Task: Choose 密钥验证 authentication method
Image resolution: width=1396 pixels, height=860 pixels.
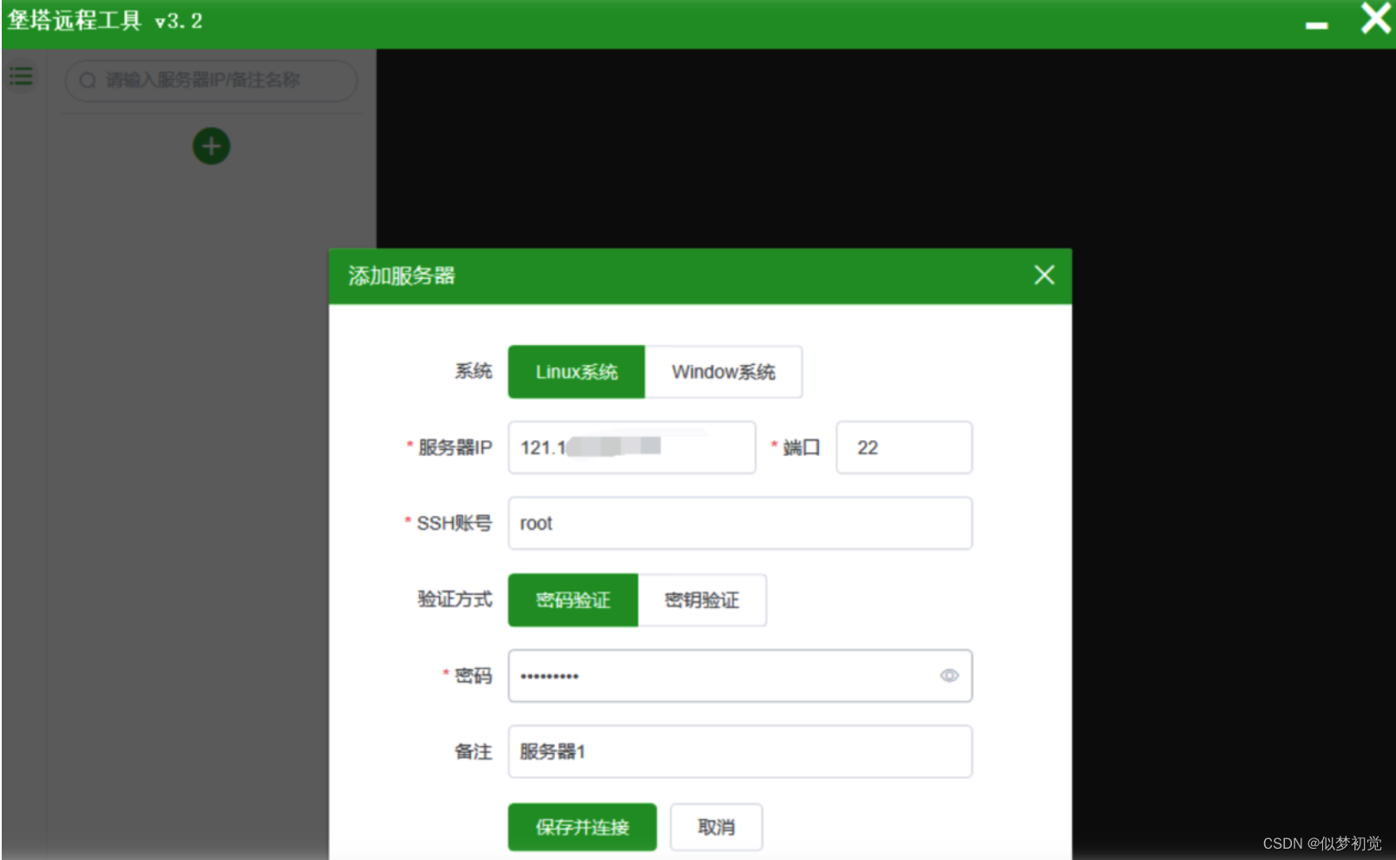Action: [702, 600]
